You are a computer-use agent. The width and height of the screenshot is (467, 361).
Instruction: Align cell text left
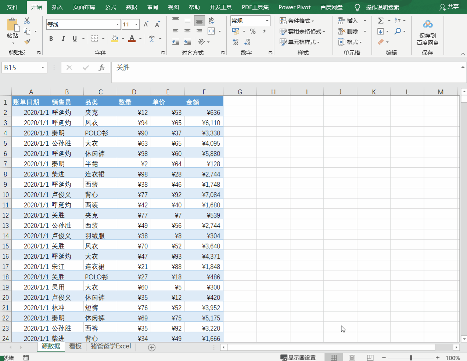coord(176,32)
